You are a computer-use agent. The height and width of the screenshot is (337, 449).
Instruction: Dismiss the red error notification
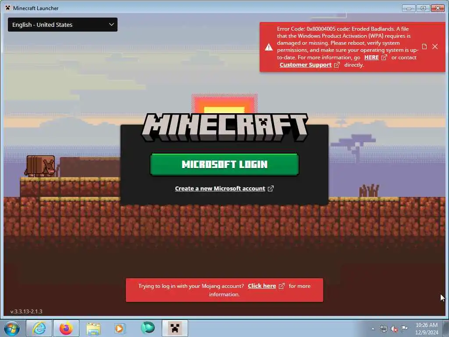435,47
